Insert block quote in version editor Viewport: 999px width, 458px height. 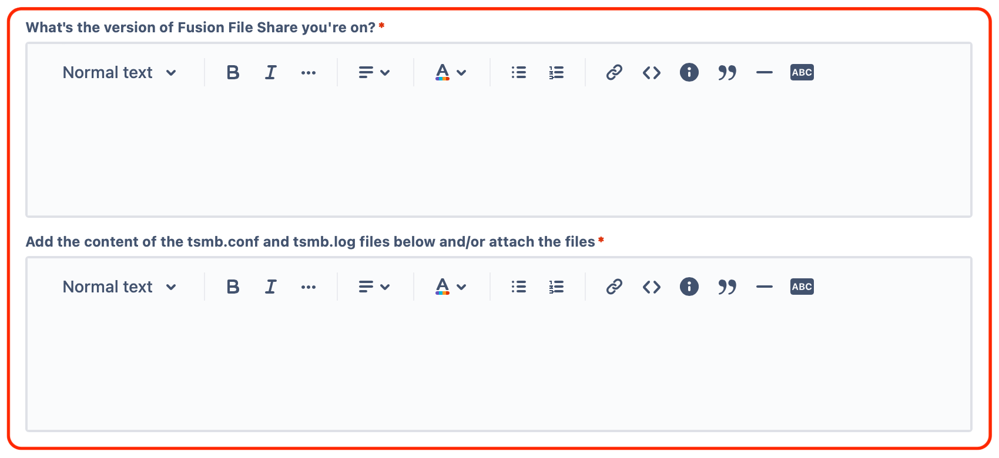tap(727, 73)
